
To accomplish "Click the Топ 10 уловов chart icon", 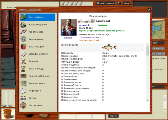I will [x=24, y=32].
